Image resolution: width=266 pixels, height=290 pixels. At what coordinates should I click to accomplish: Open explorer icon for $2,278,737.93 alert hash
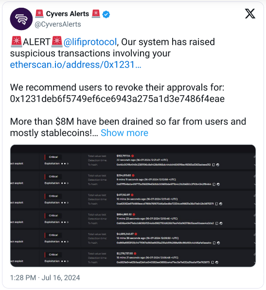pos(217,262)
